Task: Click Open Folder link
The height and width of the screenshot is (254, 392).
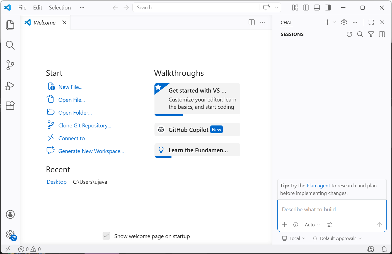Action: (x=75, y=113)
